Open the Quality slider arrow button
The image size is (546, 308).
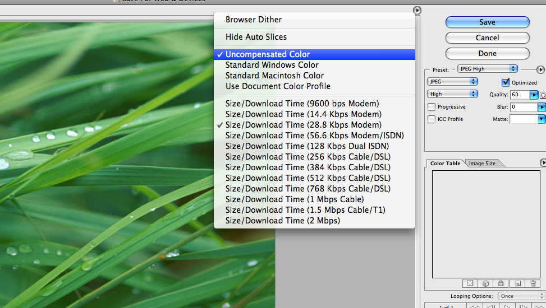pos(534,95)
